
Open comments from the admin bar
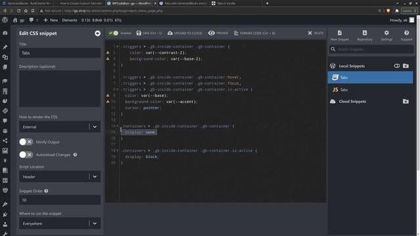[33, 20]
